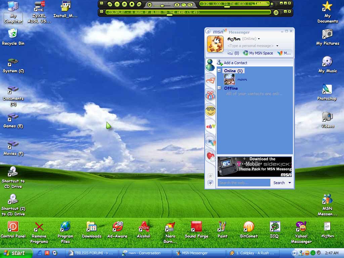
Task: Open My Computer desktop icon
Action: click(x=13, y=12)
